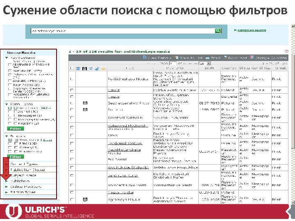The width and height of the screenshot is (295, 221).
Task: Click the page number input box
Action: pyautogui.click(x=172, y=63)
